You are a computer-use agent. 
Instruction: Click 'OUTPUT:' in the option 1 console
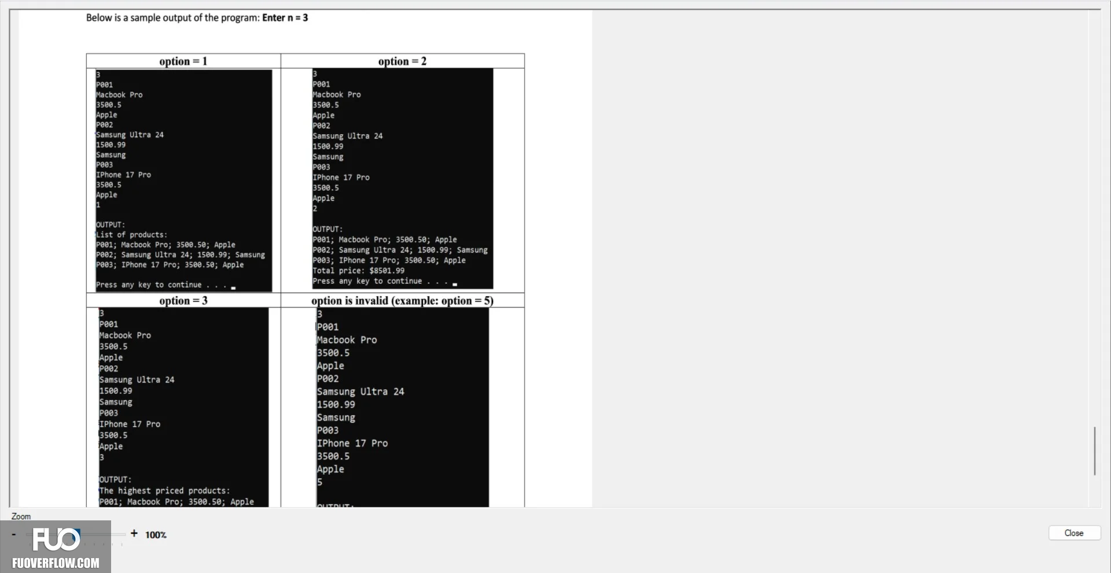111,225
